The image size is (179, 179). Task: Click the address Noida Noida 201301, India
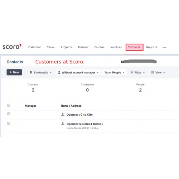82,128
